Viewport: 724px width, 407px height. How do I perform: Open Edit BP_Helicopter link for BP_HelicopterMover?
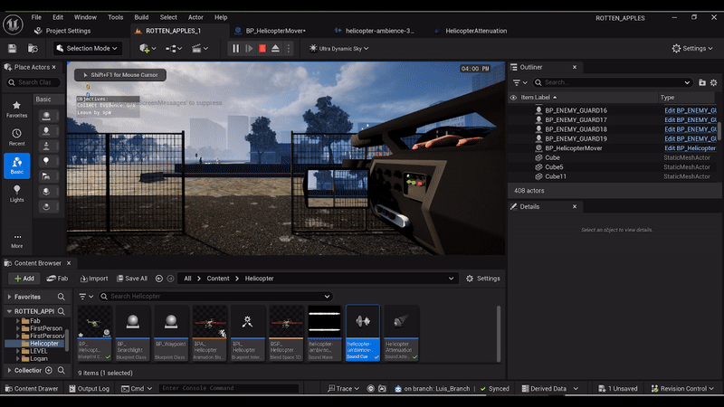tap(690, 148)
